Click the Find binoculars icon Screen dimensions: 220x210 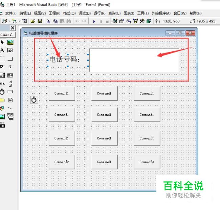tap(69, 21)
